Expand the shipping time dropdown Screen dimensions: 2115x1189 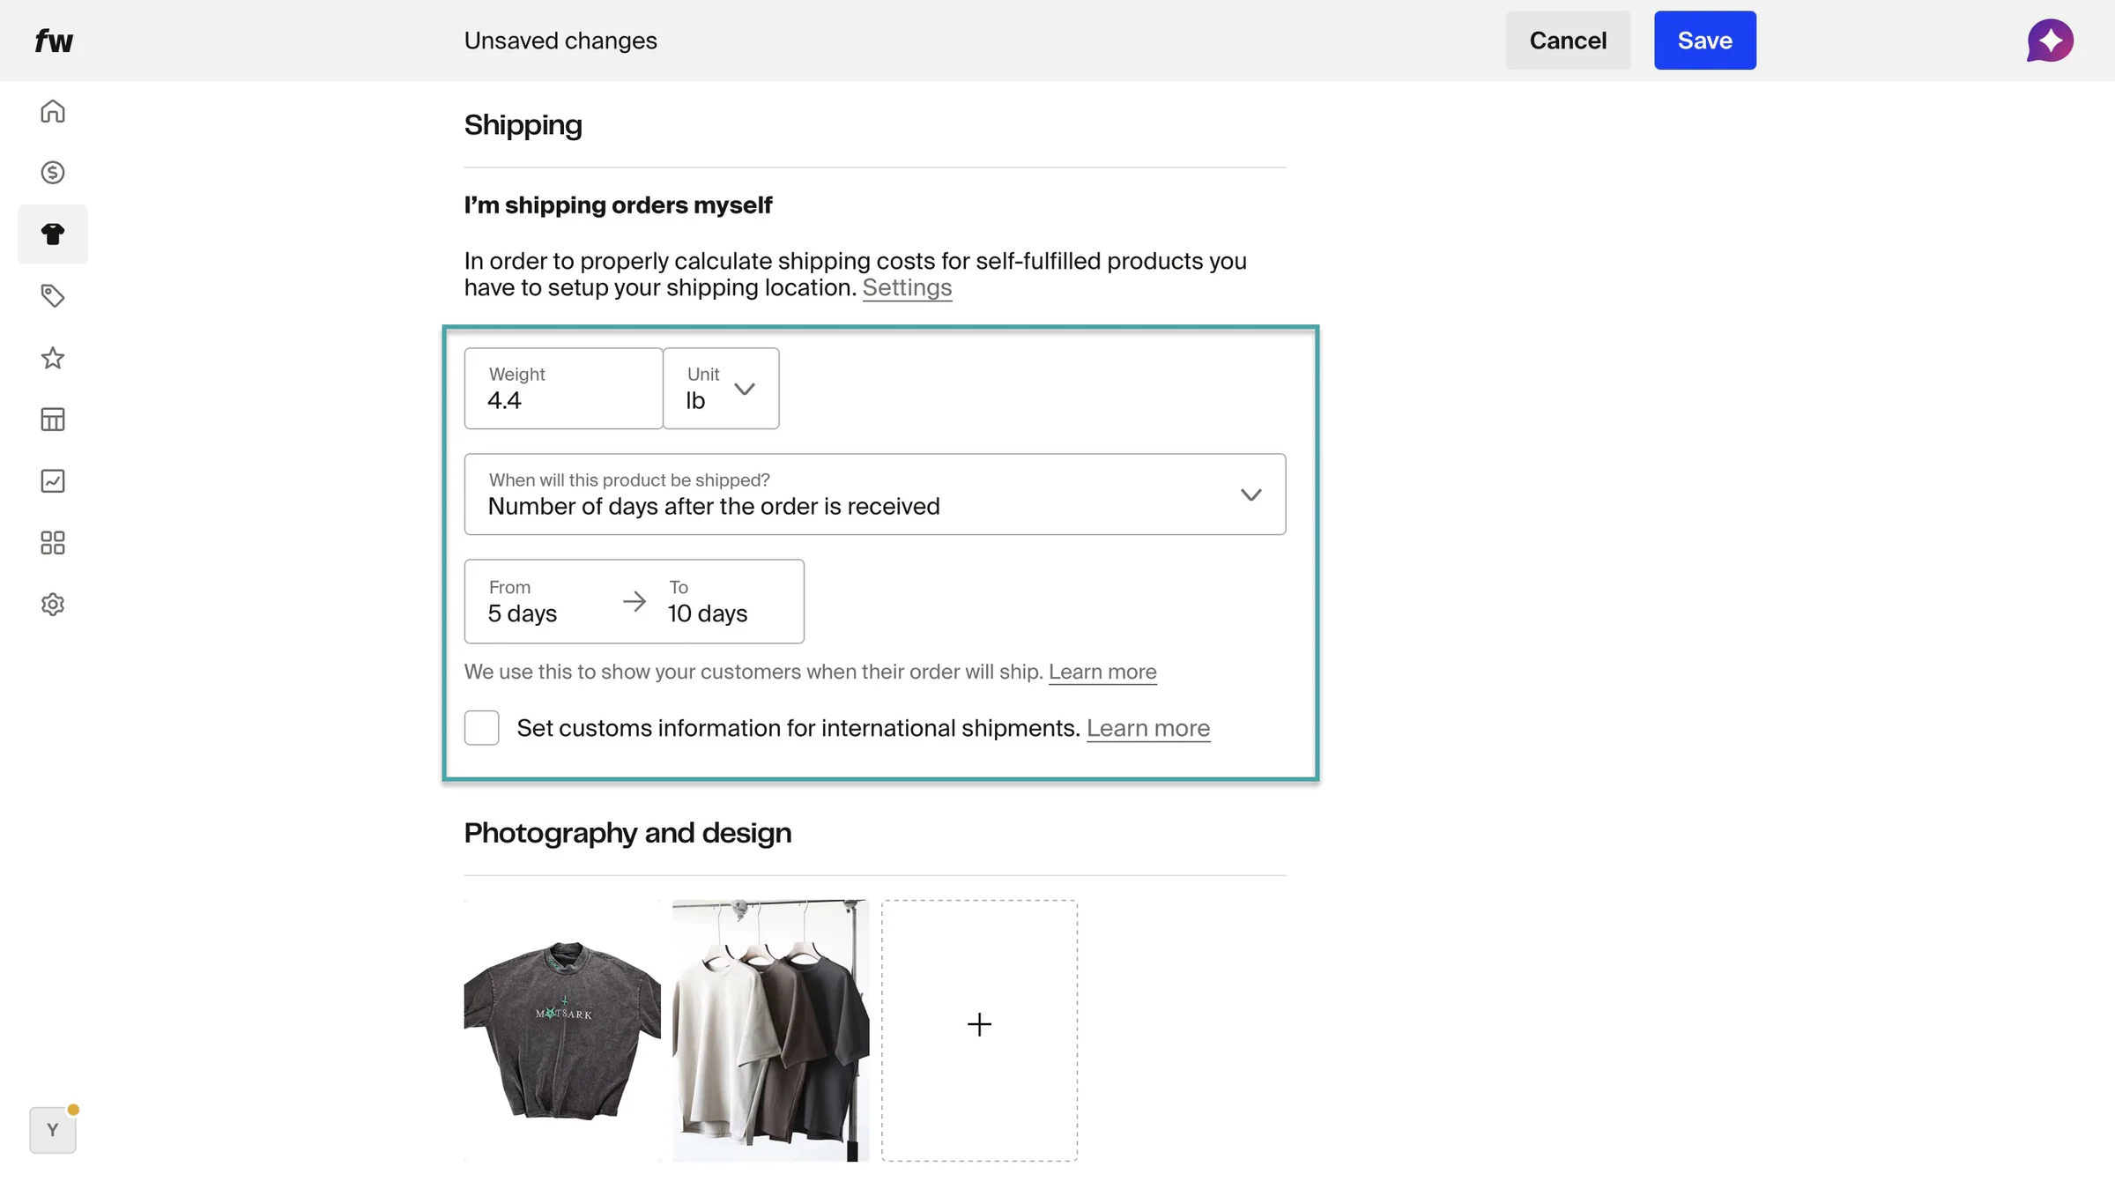coord(875,494)
